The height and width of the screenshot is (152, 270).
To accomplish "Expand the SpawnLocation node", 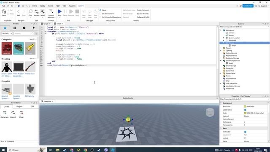I will 224,38.
